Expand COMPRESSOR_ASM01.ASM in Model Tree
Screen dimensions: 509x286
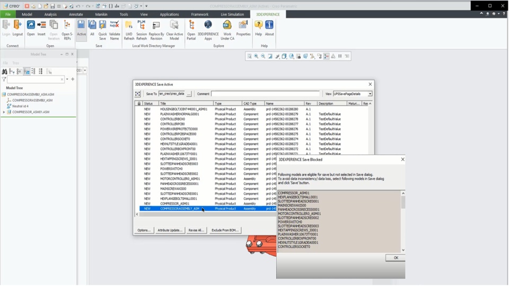coord(4,112)
